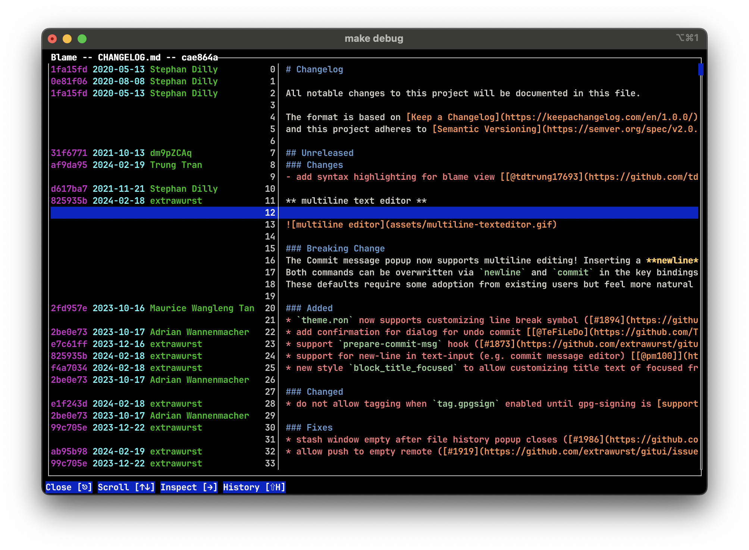Click the '## Unreleased' heading line
Image resolution: width=749 pixels, height=550 pixels.
tap(320, 153)
